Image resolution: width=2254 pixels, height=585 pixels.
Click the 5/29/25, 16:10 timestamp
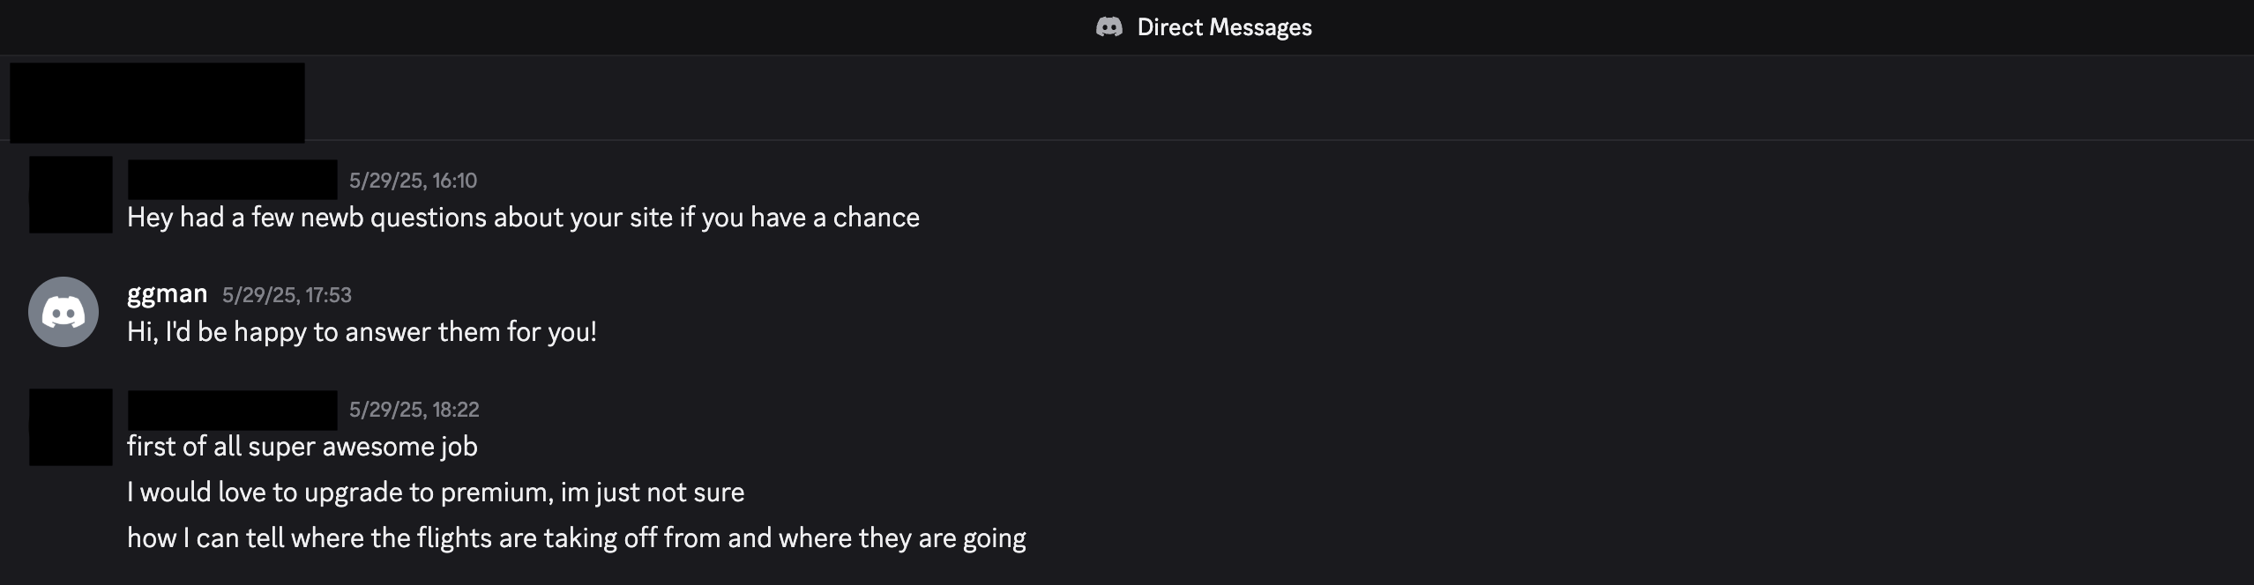413,181
